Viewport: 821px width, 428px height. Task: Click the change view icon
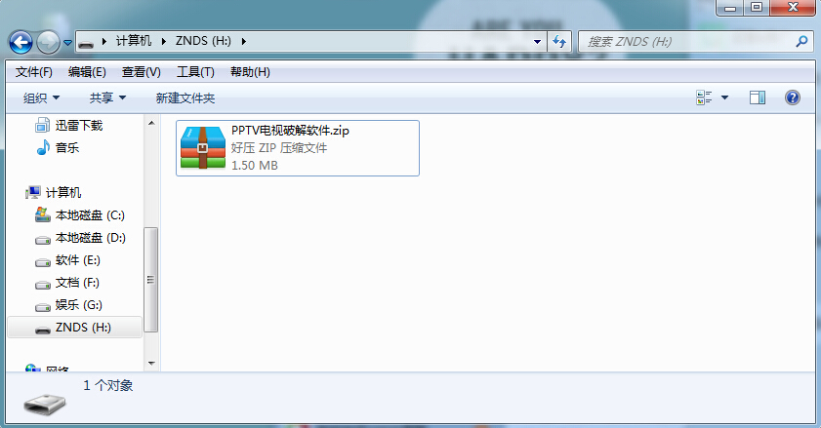[704, 97]
